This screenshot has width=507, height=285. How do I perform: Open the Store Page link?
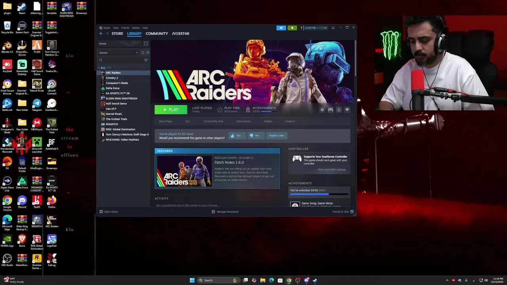(x=165, y=121)
